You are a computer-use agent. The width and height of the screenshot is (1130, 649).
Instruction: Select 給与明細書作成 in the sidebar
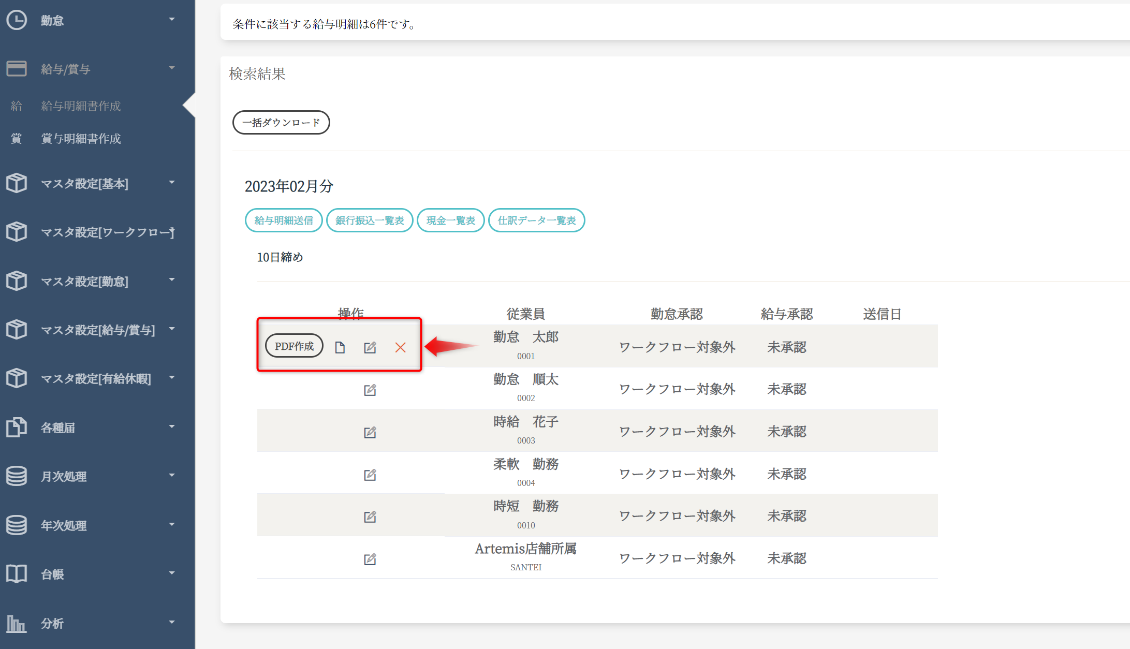pos(81,106)
